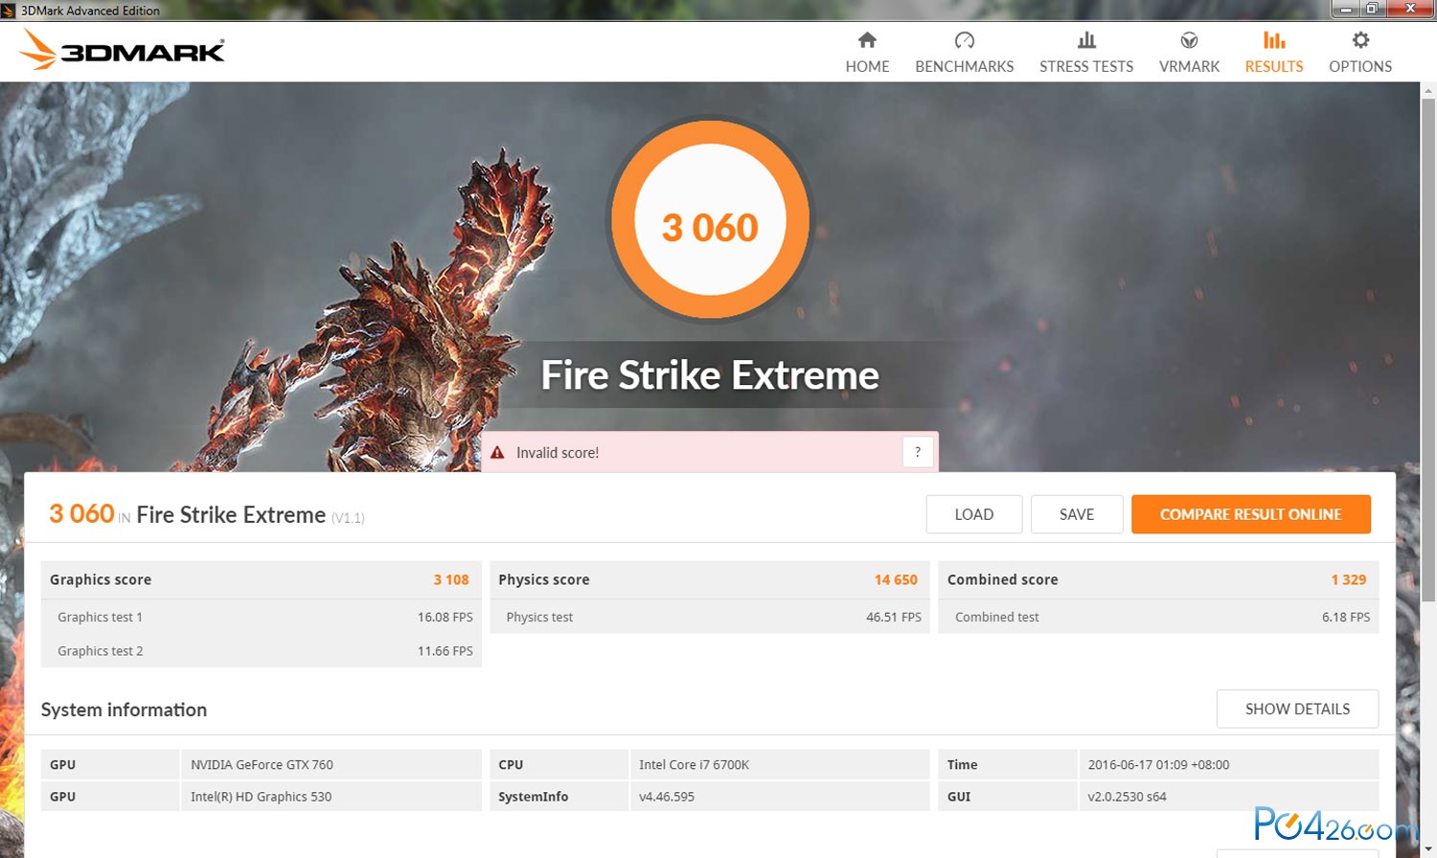The width and height of the screenshot is (1437, 858).
Task: Click the System information heading
Action: tap(124, 710)
